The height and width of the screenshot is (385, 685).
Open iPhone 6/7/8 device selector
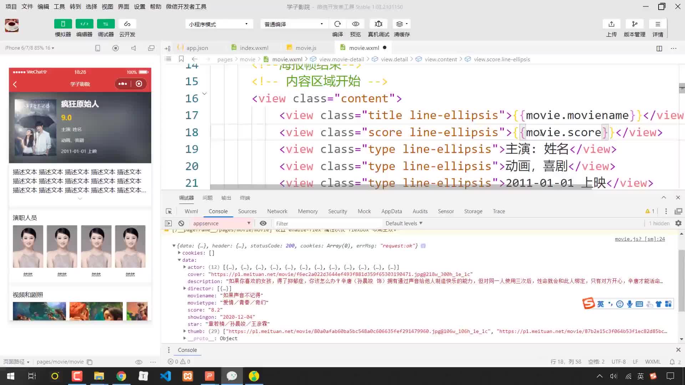(30, 48)
